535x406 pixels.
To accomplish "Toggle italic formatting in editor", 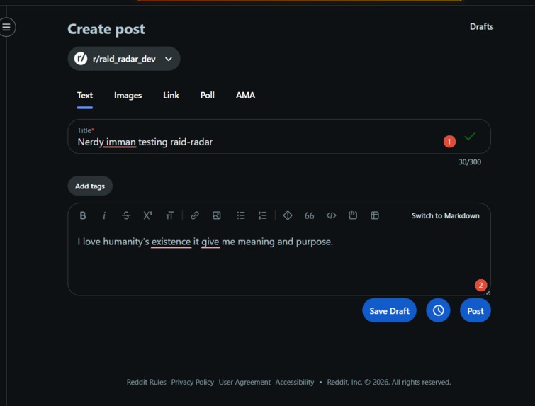I will pyautogui.click(x=104, y=215).
